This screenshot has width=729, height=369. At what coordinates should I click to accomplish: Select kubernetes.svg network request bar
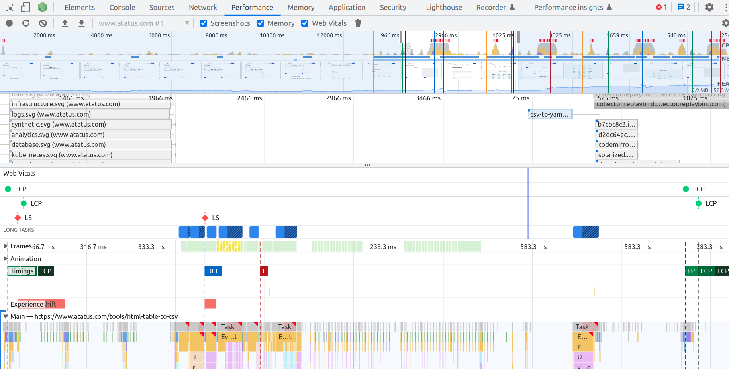pos(90,155)
